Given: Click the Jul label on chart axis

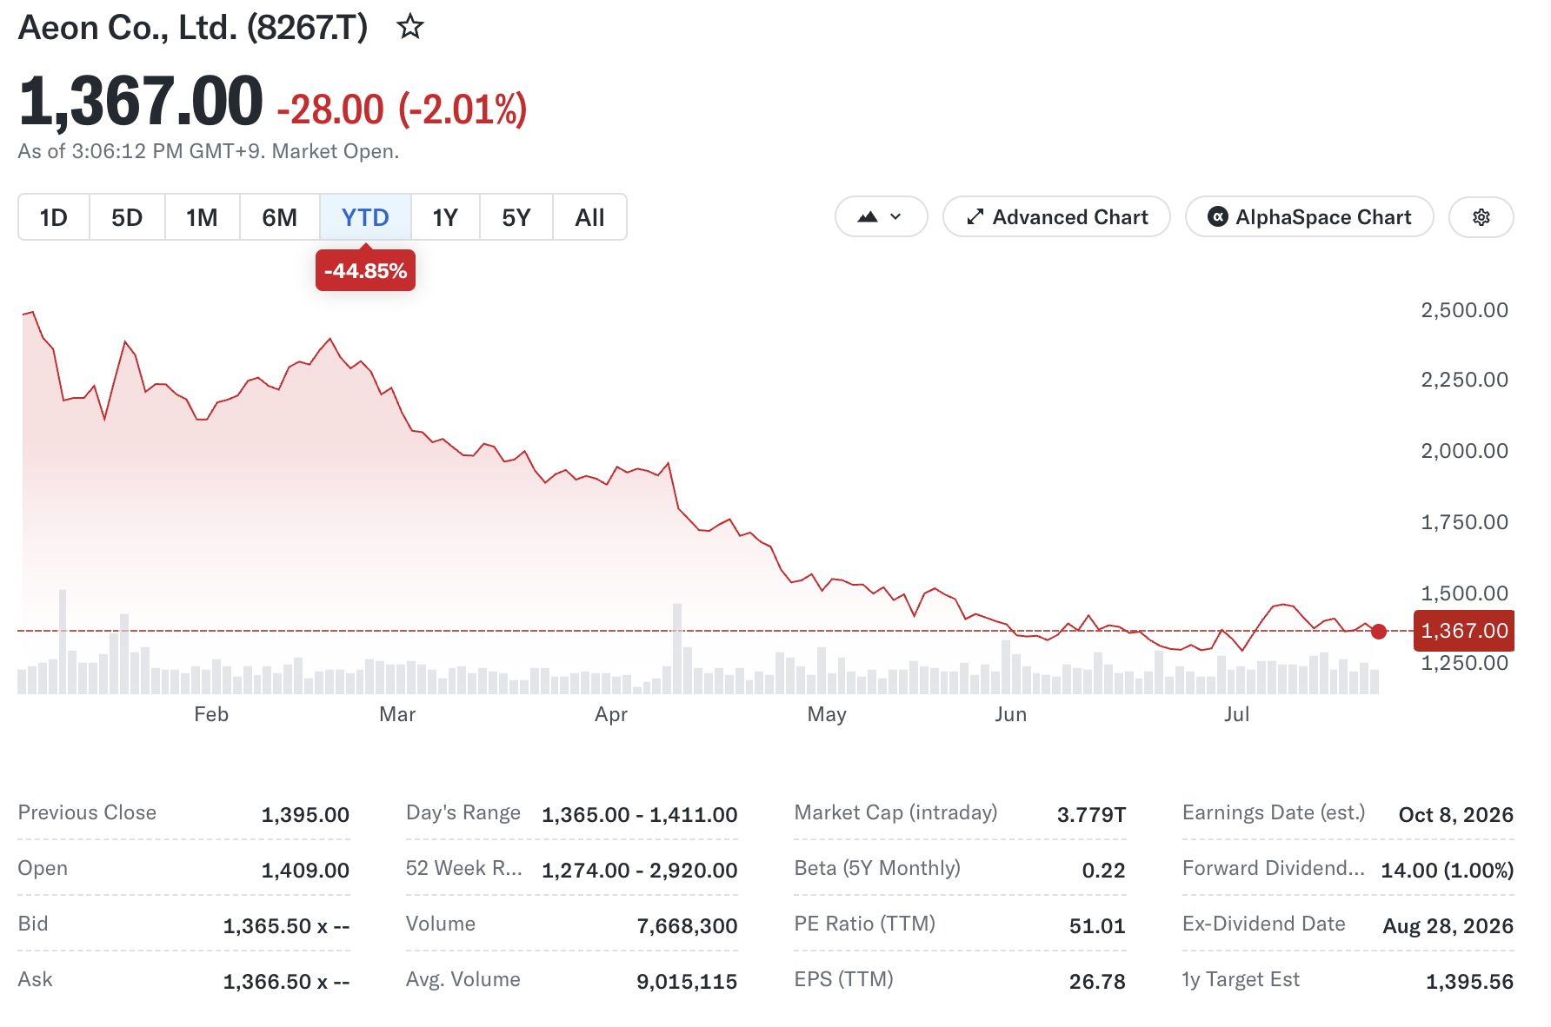Looking at the screenshot, I should 1236,714.
